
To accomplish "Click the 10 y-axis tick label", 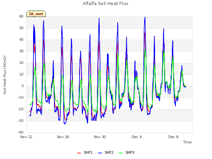I will coord(21,74).
